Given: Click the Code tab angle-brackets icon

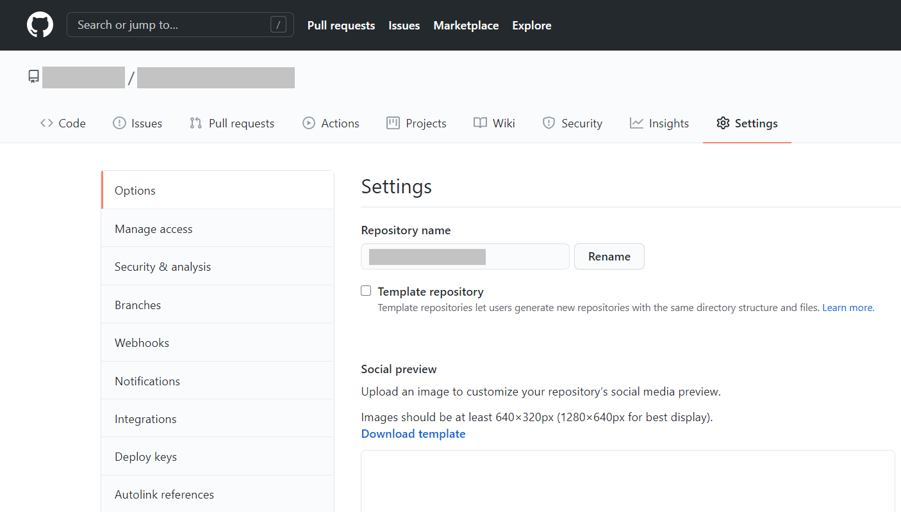Looking at the screenshot, I should click(47, 123).
